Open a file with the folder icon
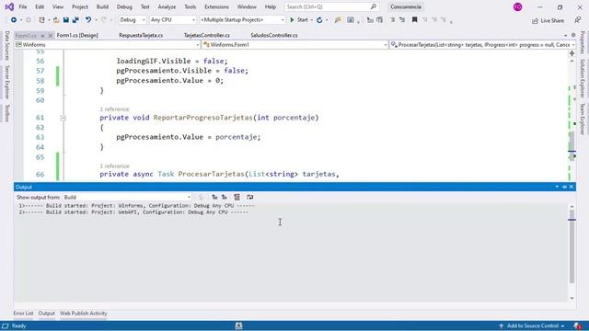The width and height of the screenshot is (589, 331). [56, 20]
